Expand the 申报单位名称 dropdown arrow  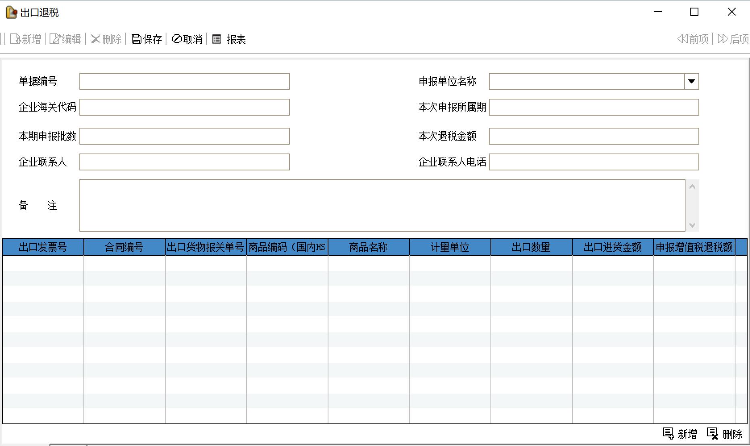coord(692,81)
